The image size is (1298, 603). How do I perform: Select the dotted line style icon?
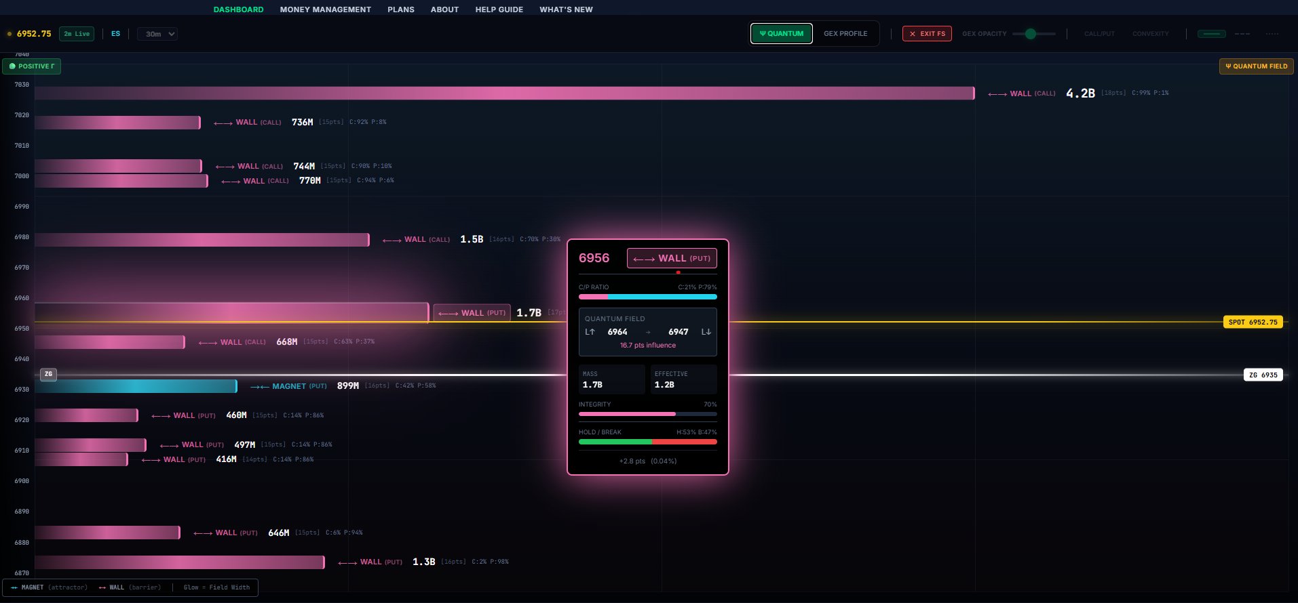[x=1272, y=34]
